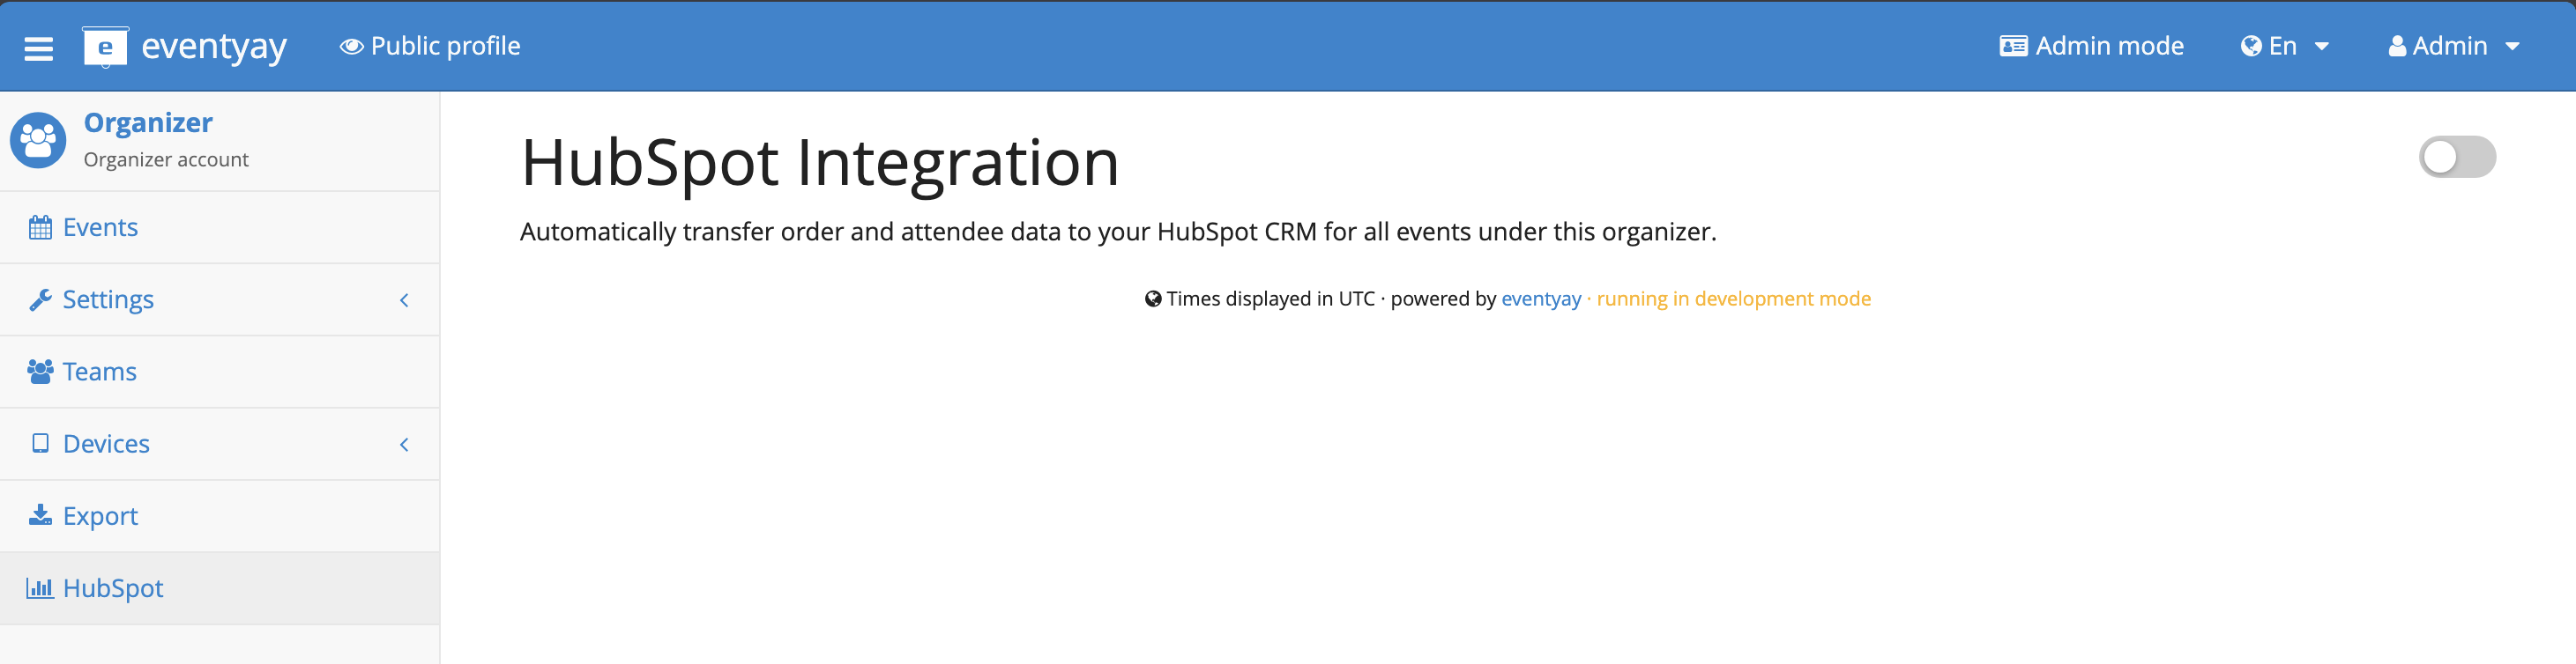This screenshot has height=664, width=2576.
Task: Click the Settings wrench icon
Action: (x=40, y=299)
